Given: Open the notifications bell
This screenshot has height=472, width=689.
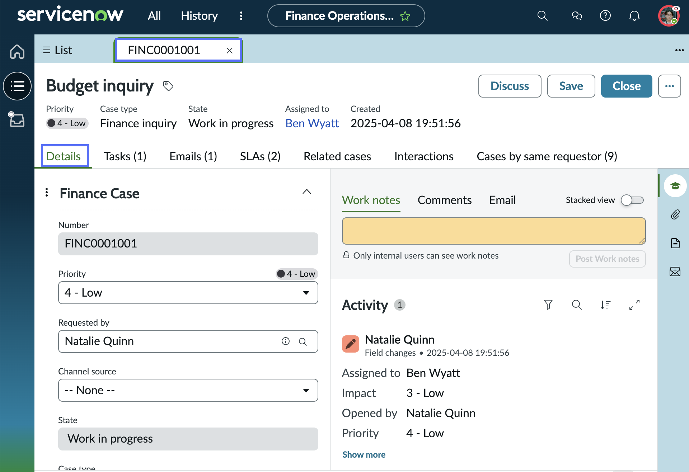Looking at the screenshot, I should pyautogui.click(x=634, y=16).
